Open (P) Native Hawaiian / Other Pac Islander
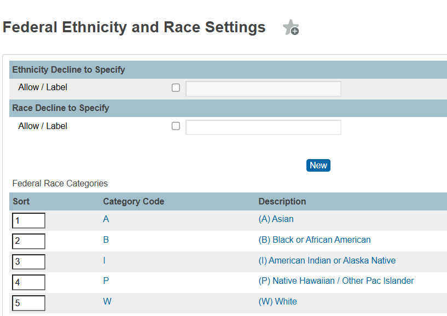This screenshot has width=447, height=316. (336, 281)
